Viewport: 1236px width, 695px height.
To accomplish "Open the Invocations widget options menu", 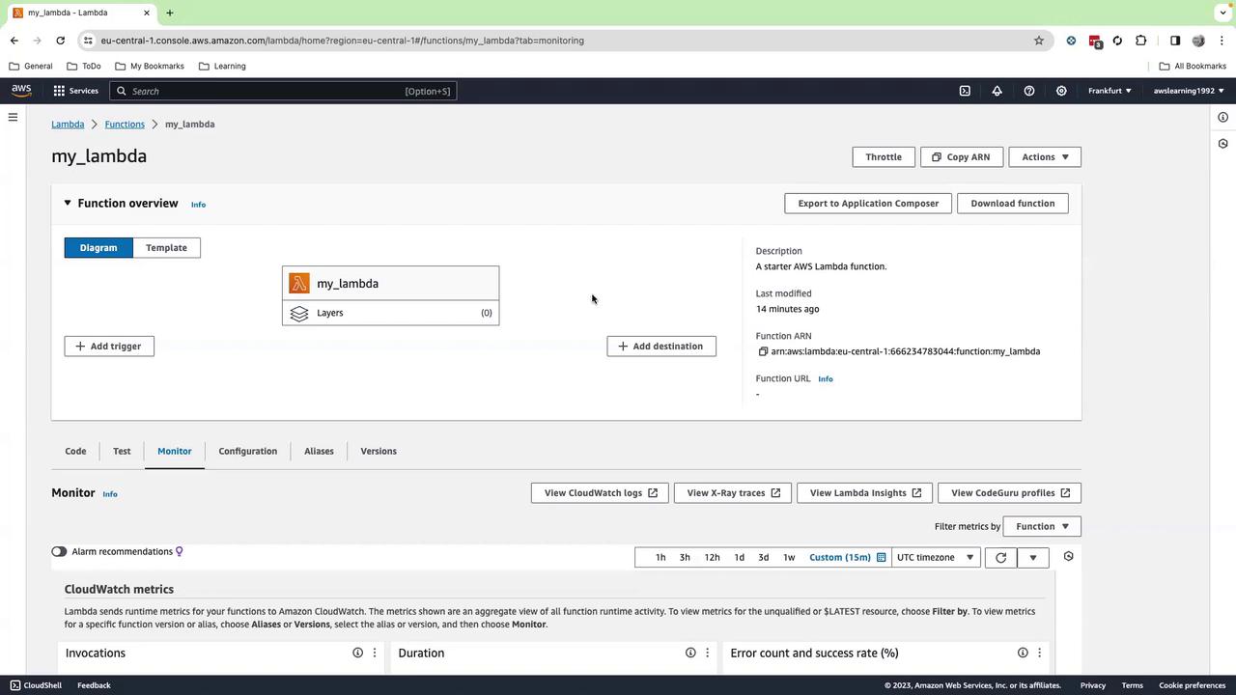I will (x=375, y=653).
